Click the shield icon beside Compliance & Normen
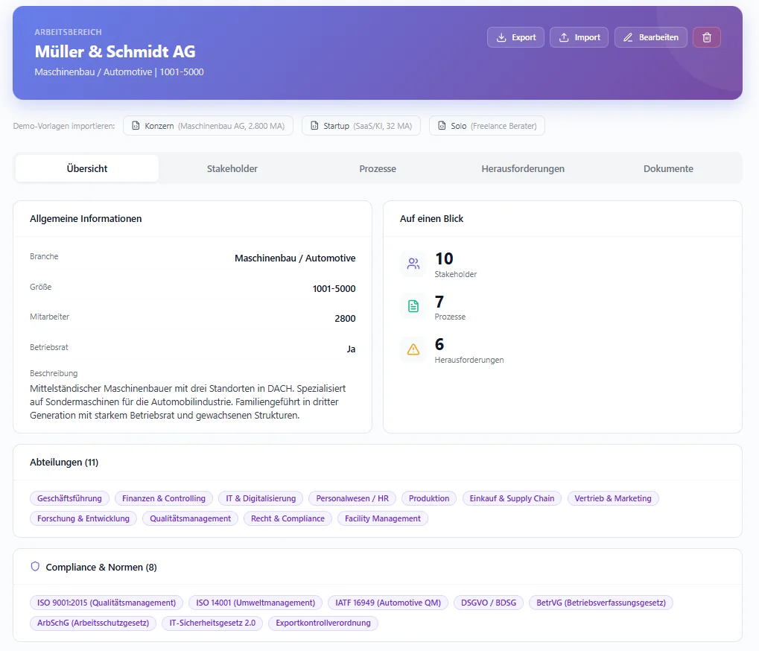The height and width of the screenshot is (651, 759). click(x=35, y=567)
